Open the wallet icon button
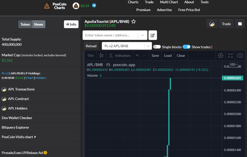This screenshot has width=247, height=157. tap(240, 24)
